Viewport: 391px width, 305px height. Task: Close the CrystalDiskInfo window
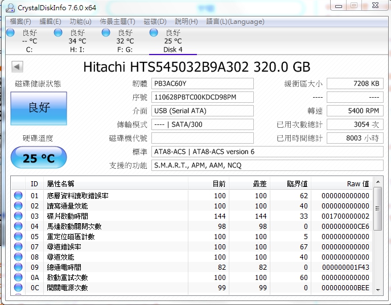click(x=375, y=5)
